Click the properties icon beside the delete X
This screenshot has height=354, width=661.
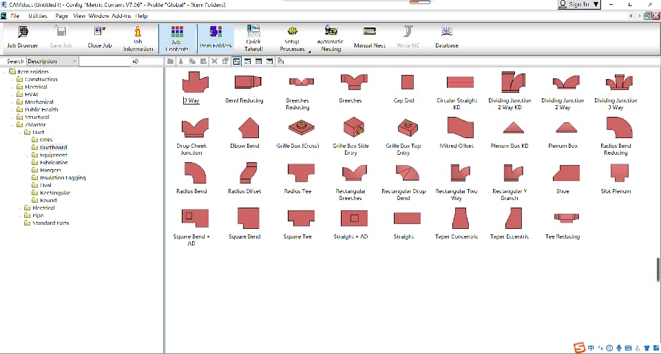tap(225, 61)
